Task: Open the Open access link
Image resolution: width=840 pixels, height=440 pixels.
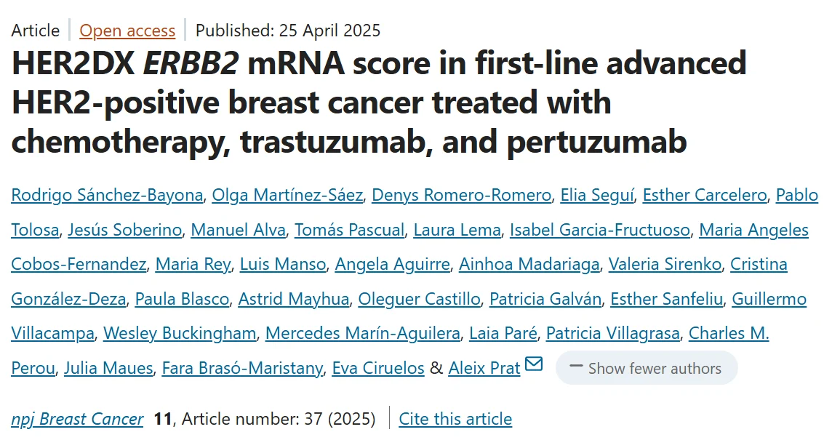Action: 127,31
